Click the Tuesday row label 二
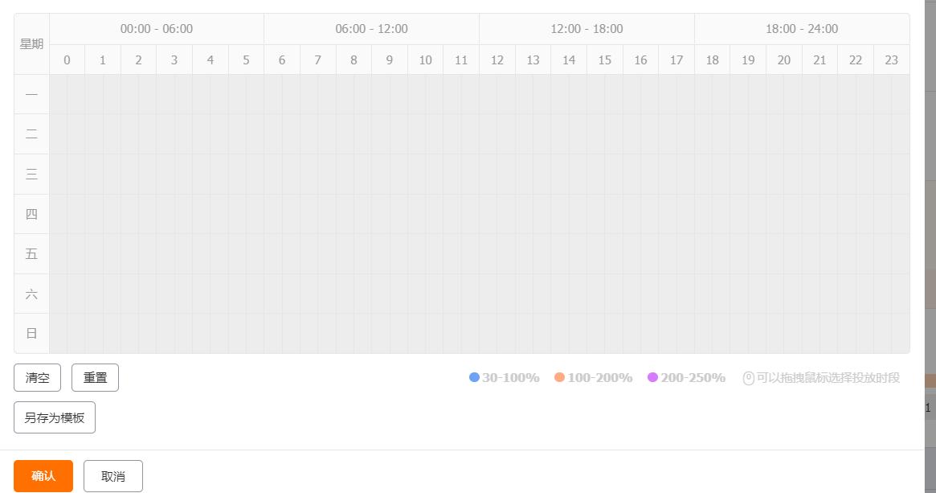Viewport: 936px width, 493px height. click(x=31, y=134)
